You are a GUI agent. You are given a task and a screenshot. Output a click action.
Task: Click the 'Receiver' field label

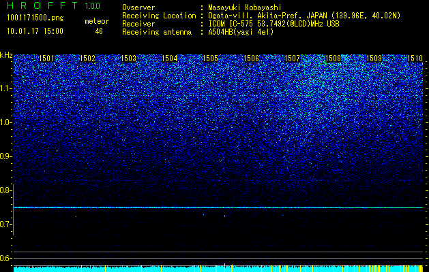point(138,24)
